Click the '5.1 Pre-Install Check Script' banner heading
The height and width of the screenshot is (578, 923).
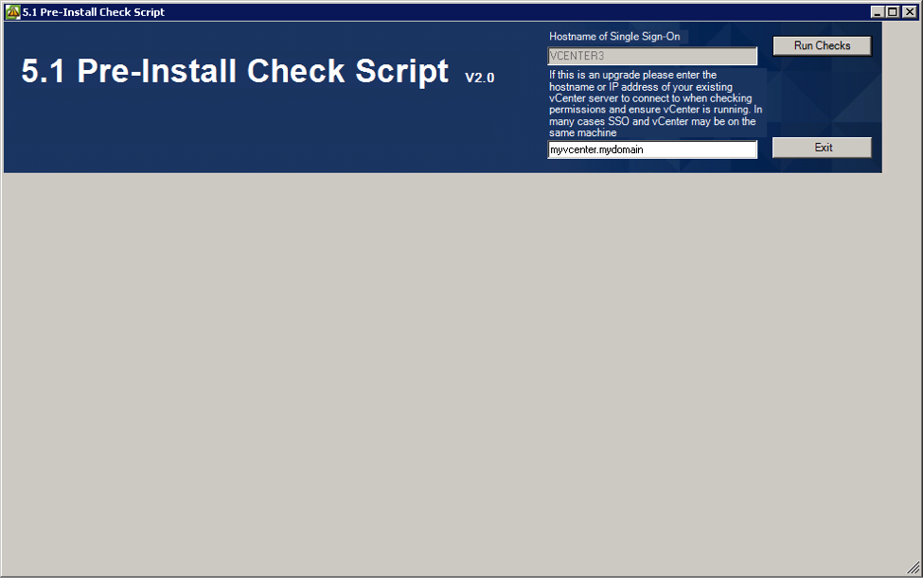point(235,71)
